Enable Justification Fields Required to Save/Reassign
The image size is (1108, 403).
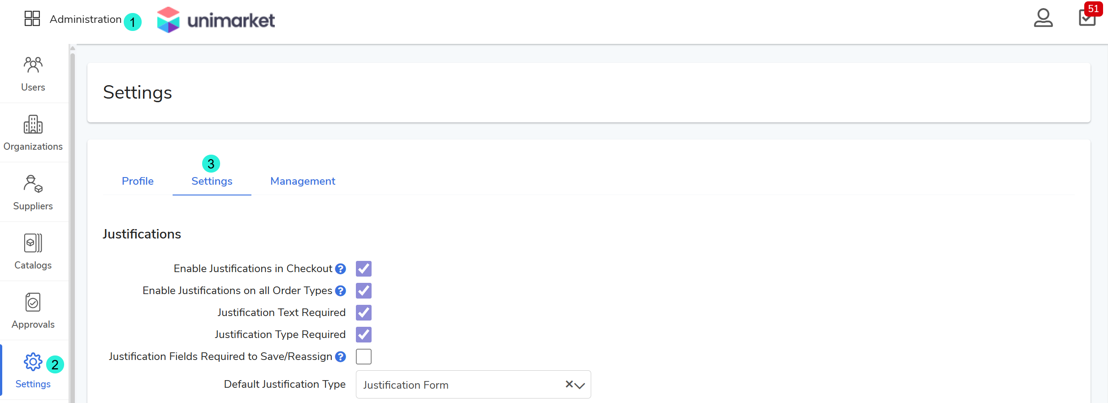click(364, 357)
